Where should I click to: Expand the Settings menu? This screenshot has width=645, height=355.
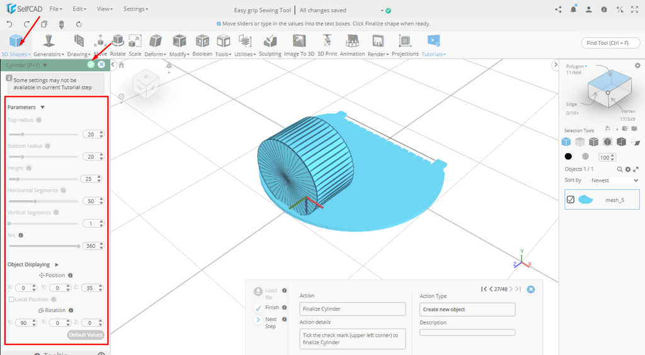point(135,9)
